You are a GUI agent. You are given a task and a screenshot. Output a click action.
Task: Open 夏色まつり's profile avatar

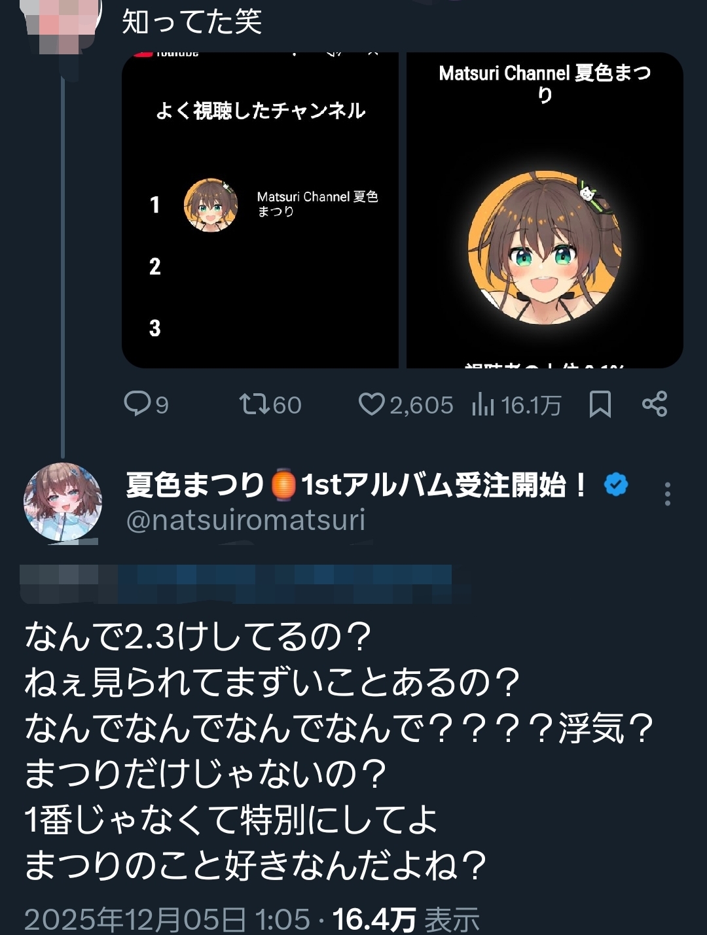point(63,502)
